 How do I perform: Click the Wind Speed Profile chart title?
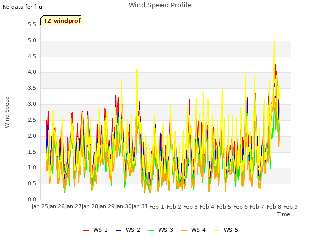(160, 5)
